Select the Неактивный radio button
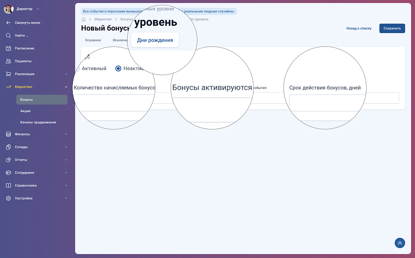This screenshot has width=415, height=258. (x=118, y=68)
